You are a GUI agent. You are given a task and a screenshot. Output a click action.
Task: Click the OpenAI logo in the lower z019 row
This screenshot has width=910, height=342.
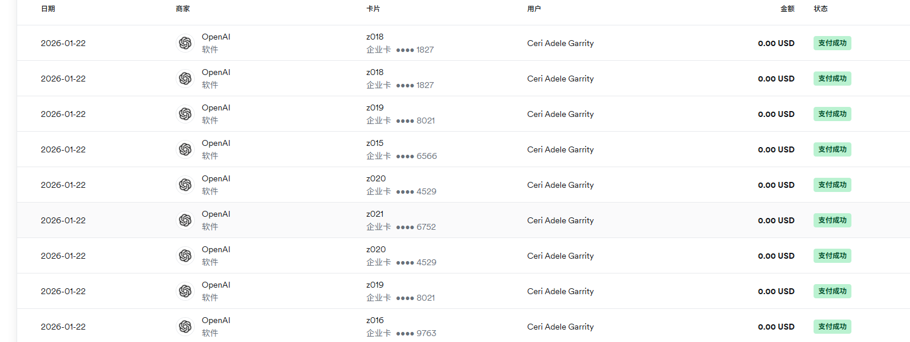tap(185, 291)
